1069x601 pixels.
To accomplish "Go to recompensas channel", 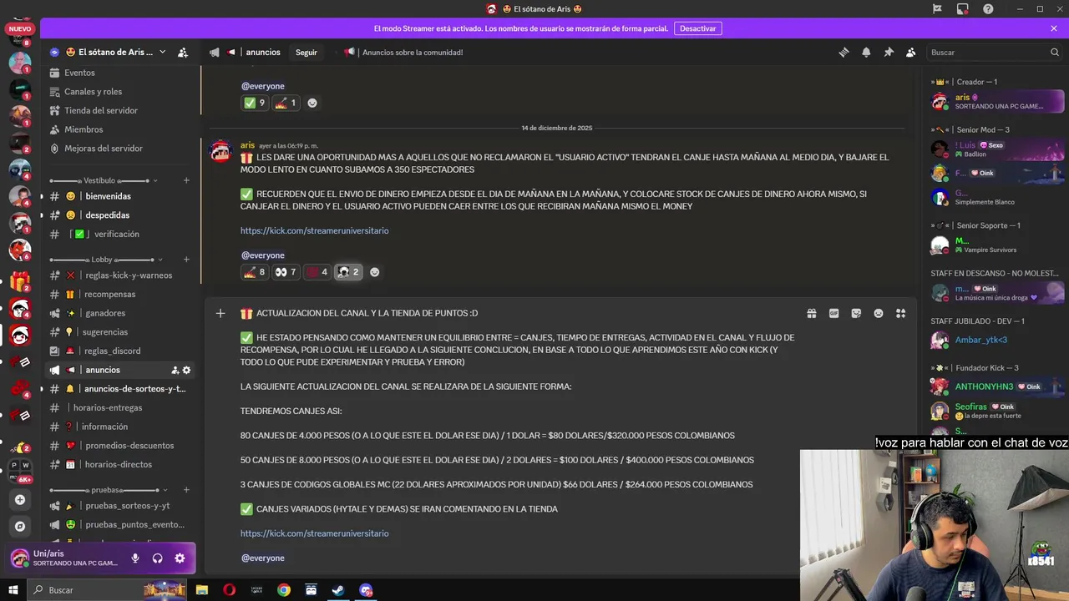I will (x=121, y=295).
